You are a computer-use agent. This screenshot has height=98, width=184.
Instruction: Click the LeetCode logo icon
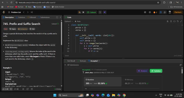(x=4, y=12)
